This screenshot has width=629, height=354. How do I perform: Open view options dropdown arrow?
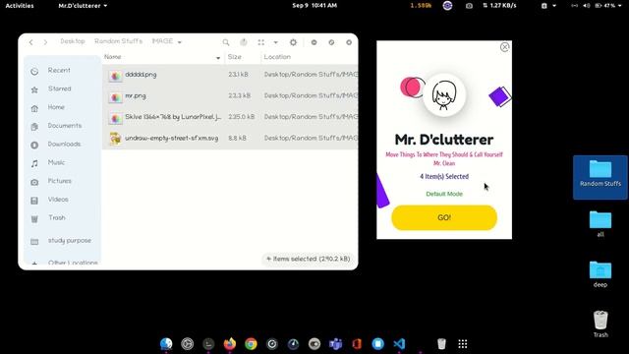[275, 42]
